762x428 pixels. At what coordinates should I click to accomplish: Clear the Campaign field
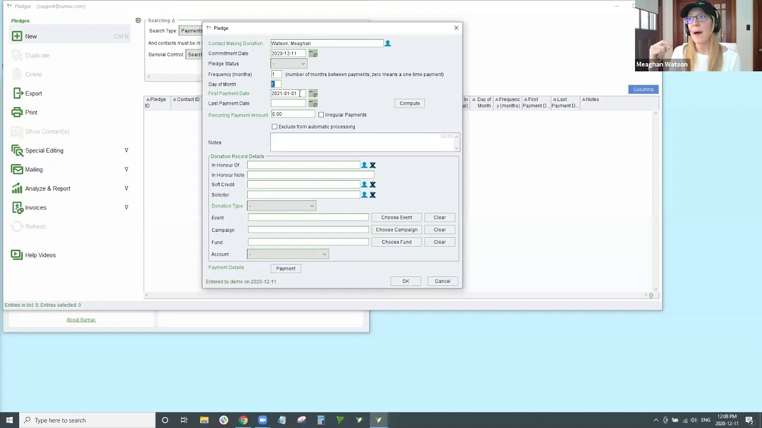click(x=439, y=230)
